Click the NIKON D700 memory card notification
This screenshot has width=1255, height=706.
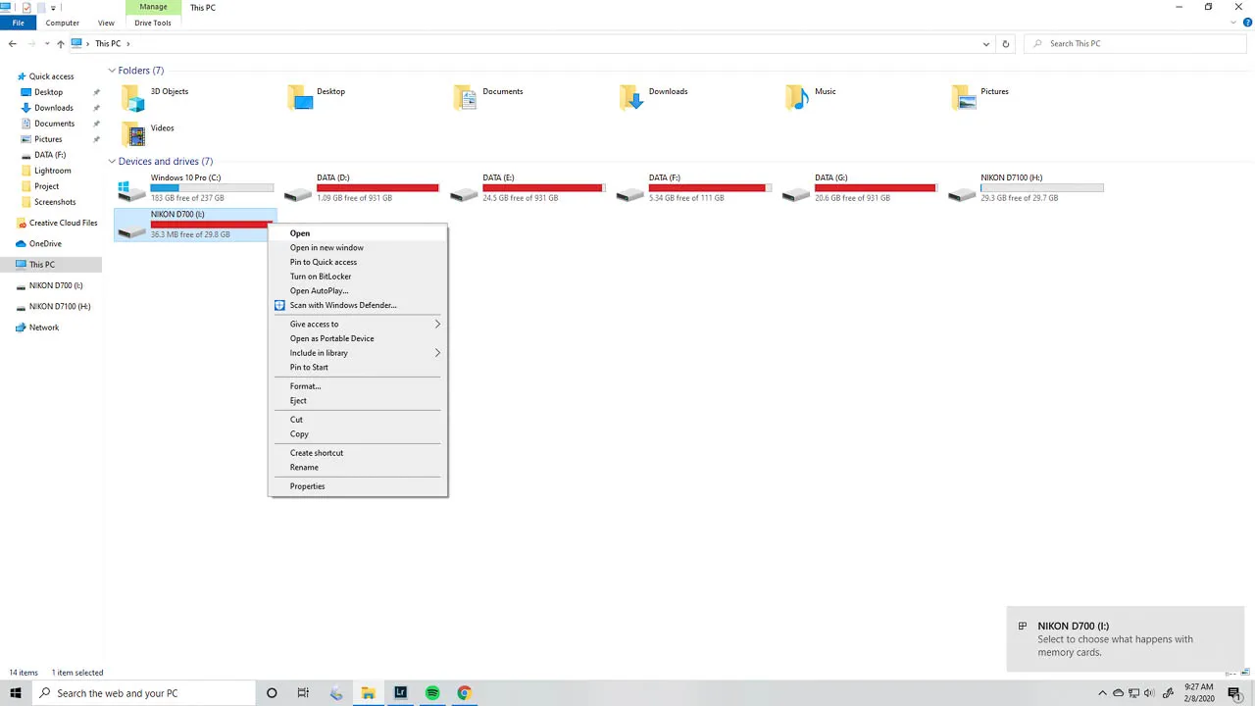(x=1125, y=638)
